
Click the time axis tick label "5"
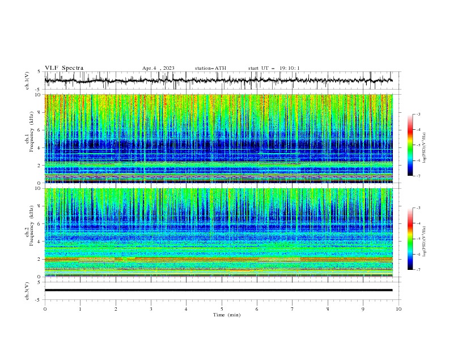tap(222, 309)
